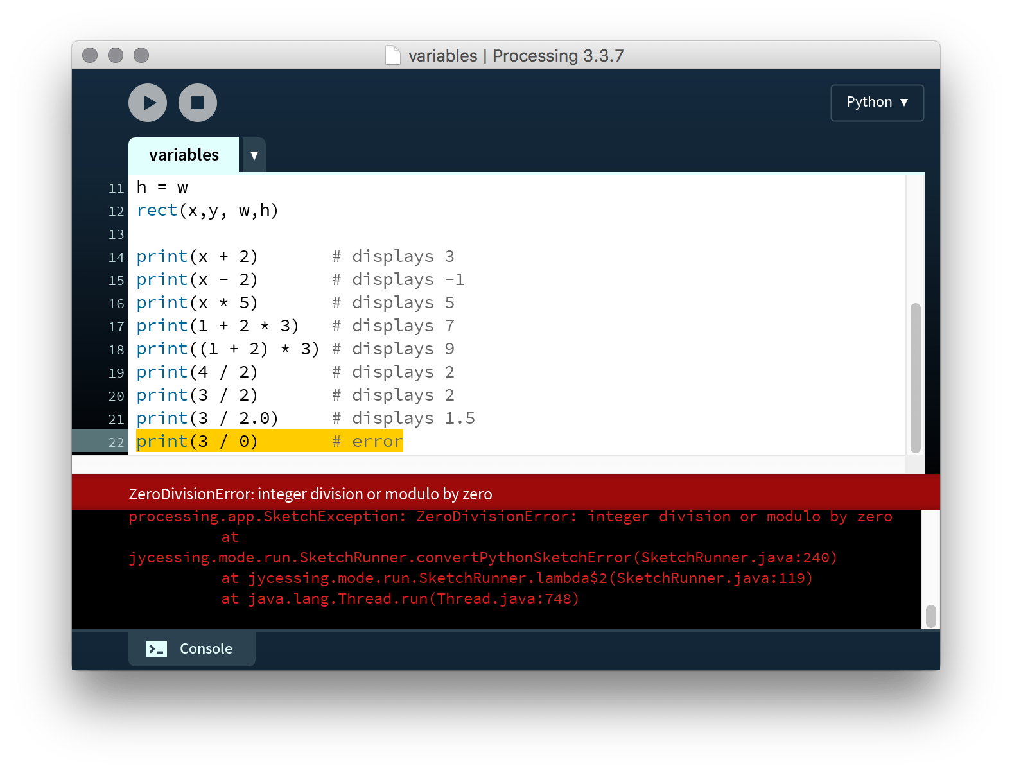The height and width of the screenshot is (773, 1012).
Task: Close the Processing window
Action: [x=90, y=56]
